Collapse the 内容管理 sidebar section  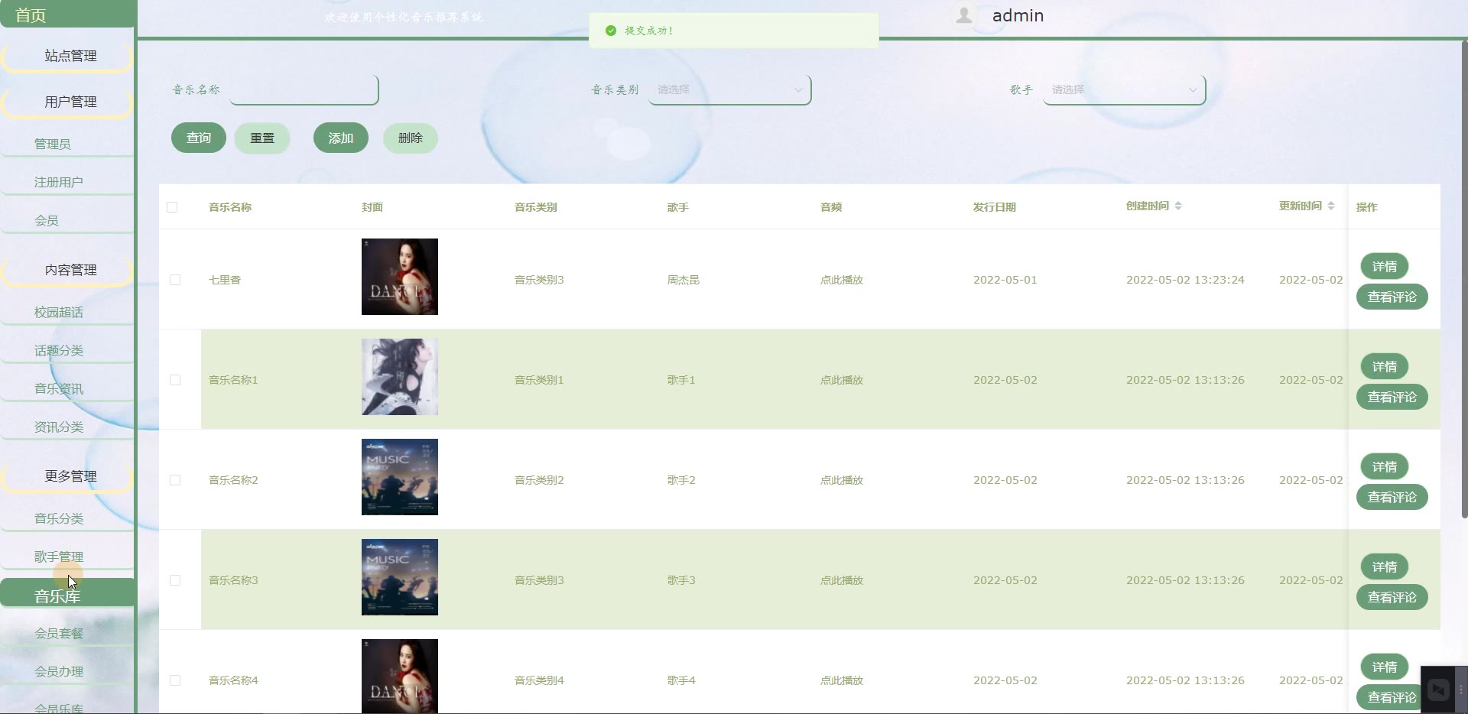click(x=68, y=270)
